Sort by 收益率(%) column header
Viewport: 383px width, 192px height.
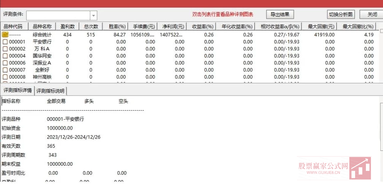coord(201,26)
